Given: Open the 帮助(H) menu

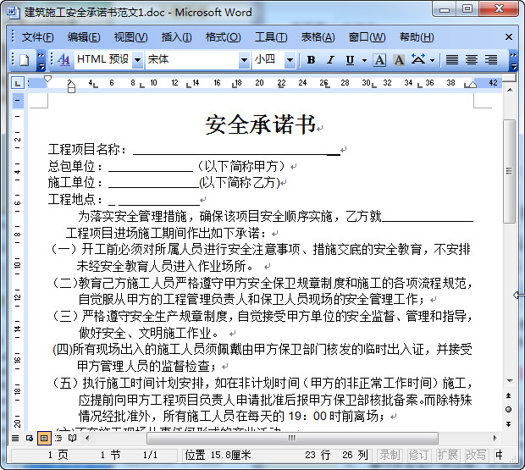Looking at the screenshot, I should (x=417, y=36).
